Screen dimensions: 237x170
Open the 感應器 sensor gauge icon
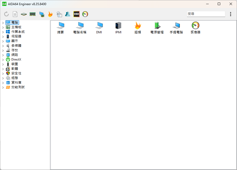(x=195, y=28)
